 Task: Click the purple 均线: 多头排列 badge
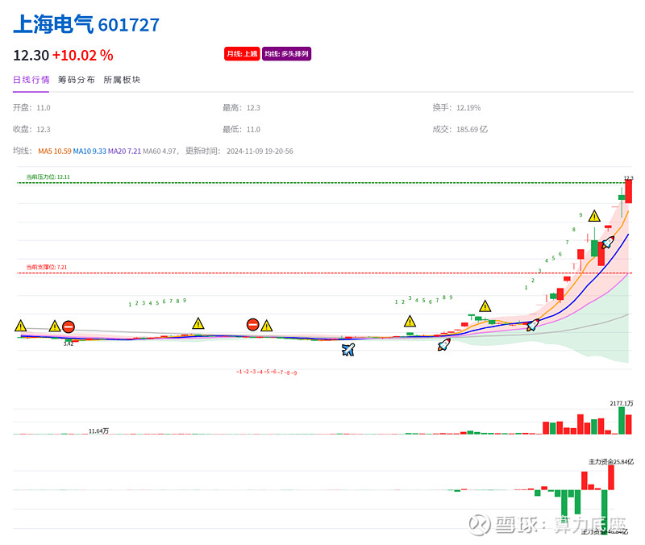pyautogui.click(x=286, y=54)
